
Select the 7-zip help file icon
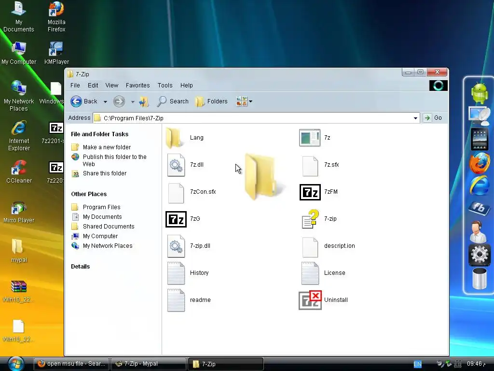point(310,219)
